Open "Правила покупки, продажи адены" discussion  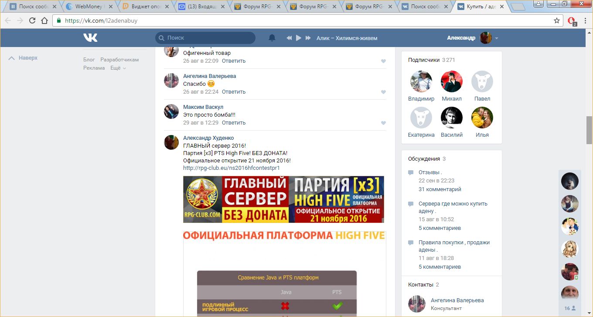454,246
